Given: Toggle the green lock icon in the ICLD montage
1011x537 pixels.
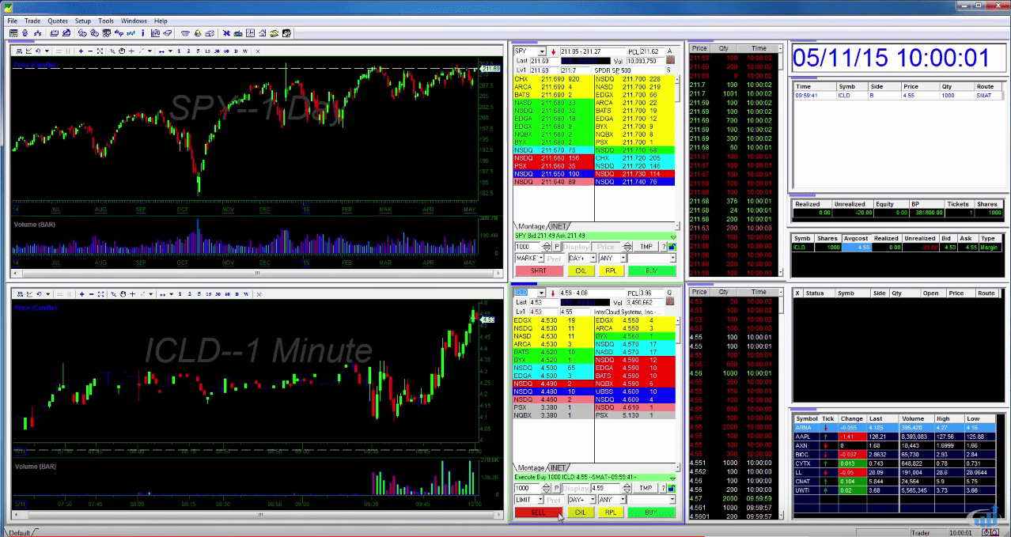Looking at the screenshot, I should (x=672, y=488).
